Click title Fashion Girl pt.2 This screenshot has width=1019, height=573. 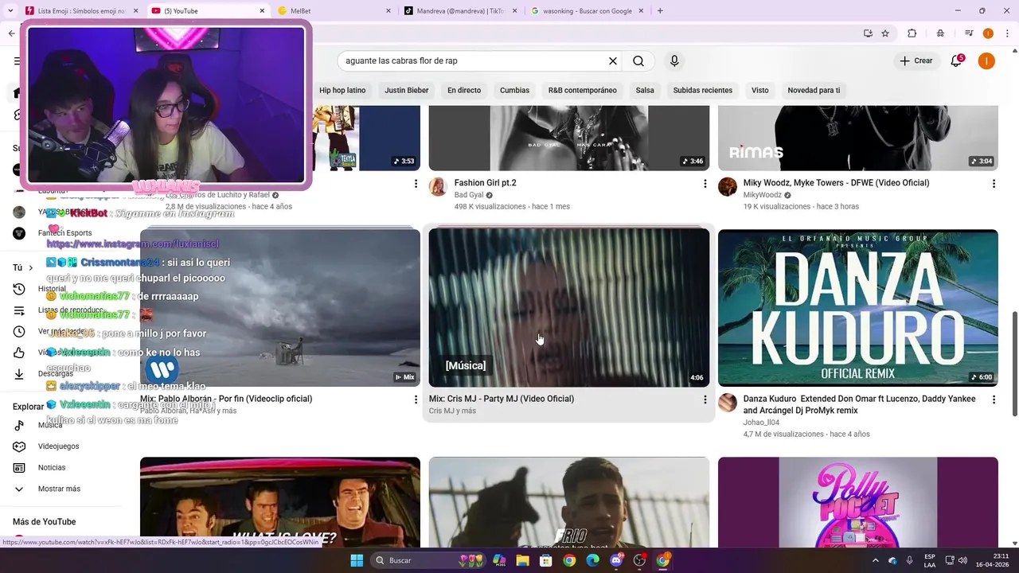pyautogui.click(x=486, y=183)
